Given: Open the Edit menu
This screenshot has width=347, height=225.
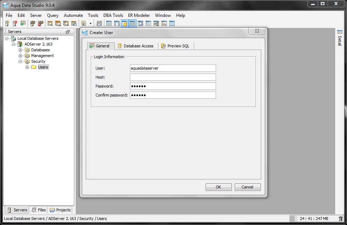Looking at the screenshot, I should pos(21,15).
